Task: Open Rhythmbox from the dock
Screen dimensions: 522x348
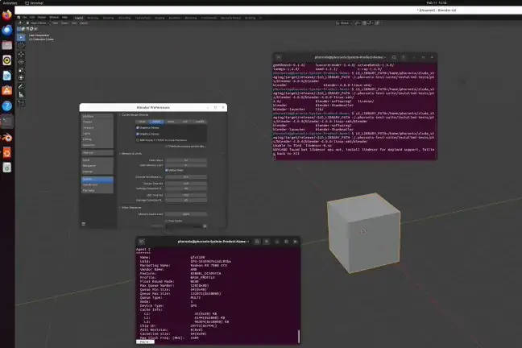Action: (7, 60)
